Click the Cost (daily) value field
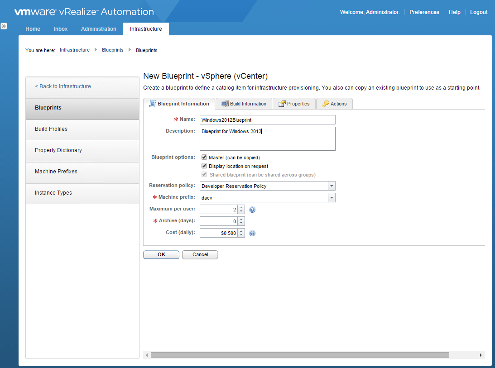Image resolution: width=495 pixels, height=368 pixels. pyautogui.click(x=219, y=233)
